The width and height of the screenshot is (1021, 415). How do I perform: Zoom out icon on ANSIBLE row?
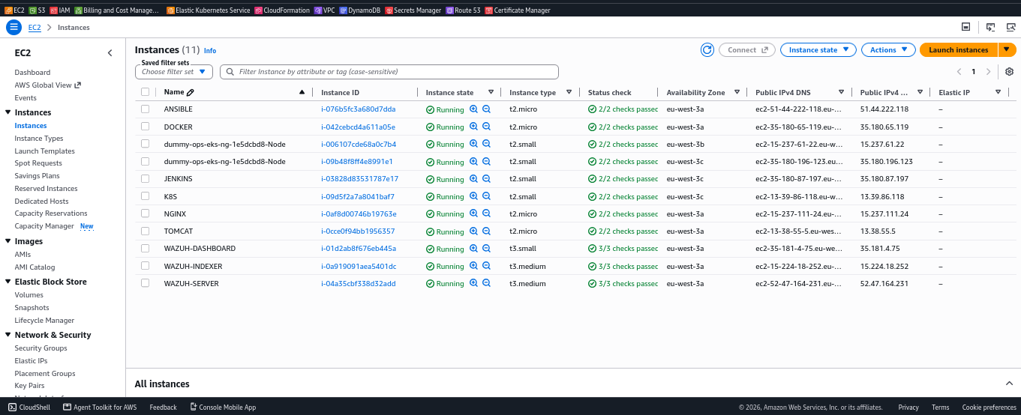[486, 109]
